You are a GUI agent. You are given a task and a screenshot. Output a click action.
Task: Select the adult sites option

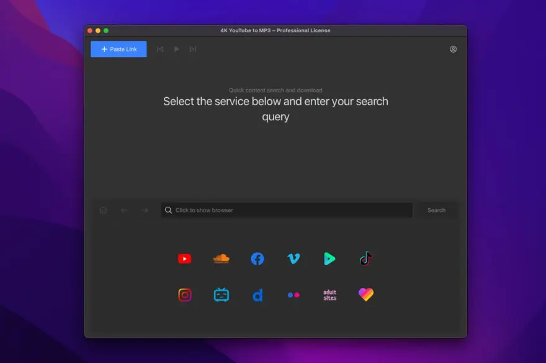(x=329, y=295)
